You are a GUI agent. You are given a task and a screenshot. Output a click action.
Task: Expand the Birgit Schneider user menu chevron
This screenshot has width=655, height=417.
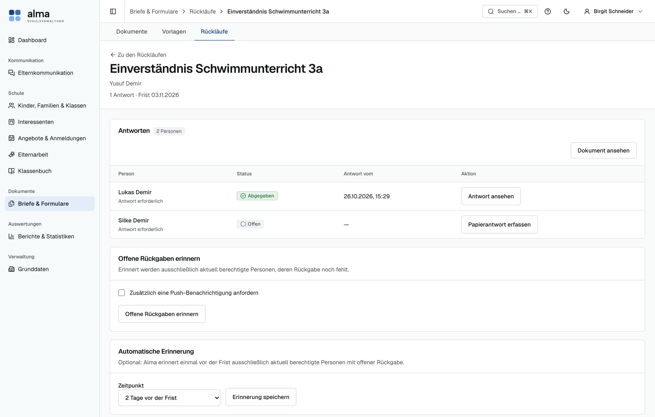(640, 11)
